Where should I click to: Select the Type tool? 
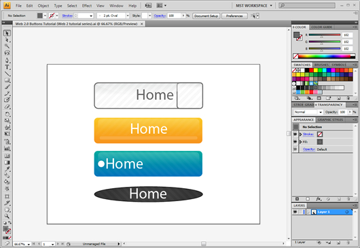coord(7,67)
